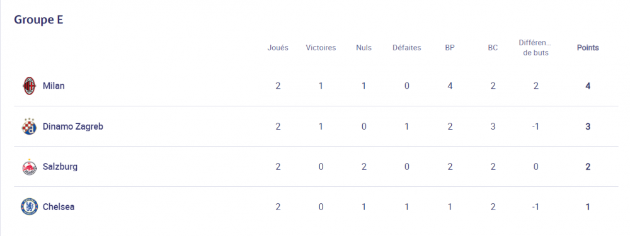
Task: Click the truncated Différence de buts header
Action: 536,48
